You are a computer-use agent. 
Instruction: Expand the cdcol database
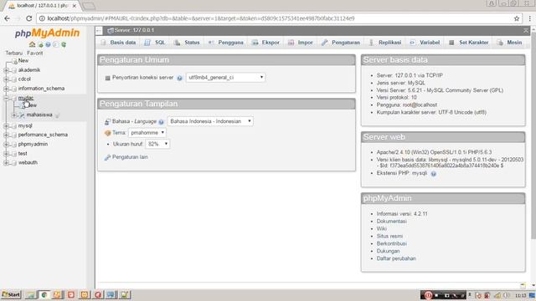(x=6, y=79)
